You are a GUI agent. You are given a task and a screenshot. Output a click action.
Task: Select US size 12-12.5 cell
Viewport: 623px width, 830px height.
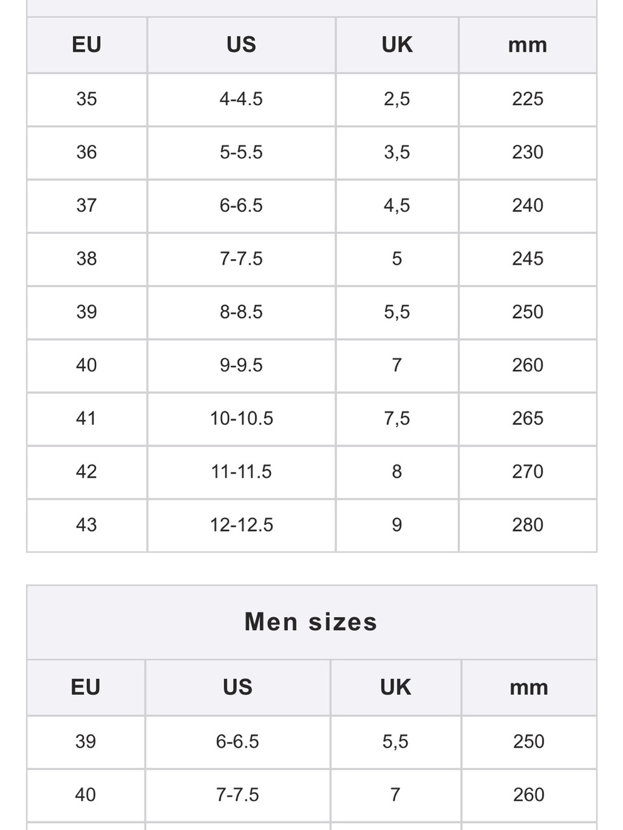pos(241,525)
